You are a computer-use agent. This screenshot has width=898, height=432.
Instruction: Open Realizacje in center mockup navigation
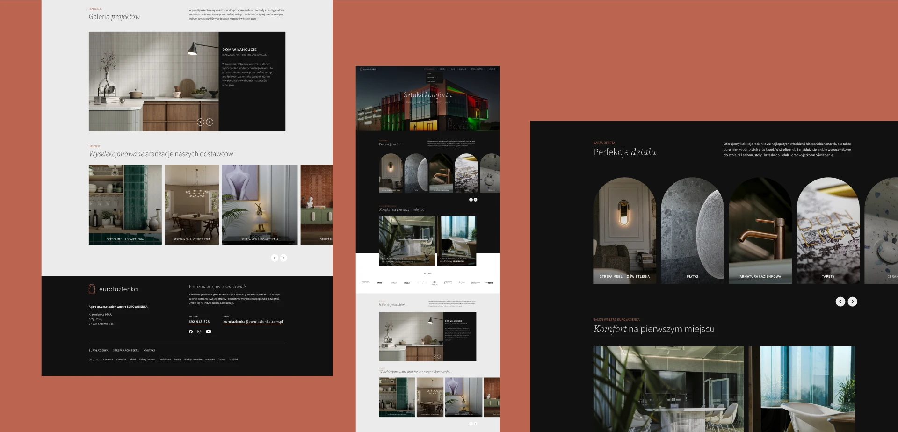pyautogui.click(x=462, y=69)
